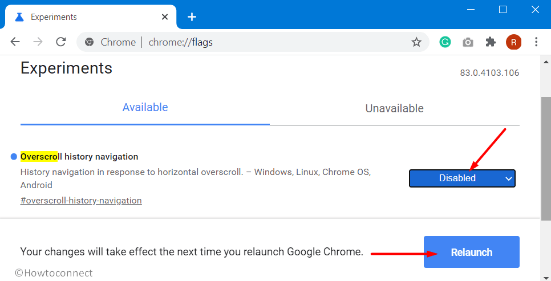Focus the chrome://flags address bar

[x=253, y=42]
